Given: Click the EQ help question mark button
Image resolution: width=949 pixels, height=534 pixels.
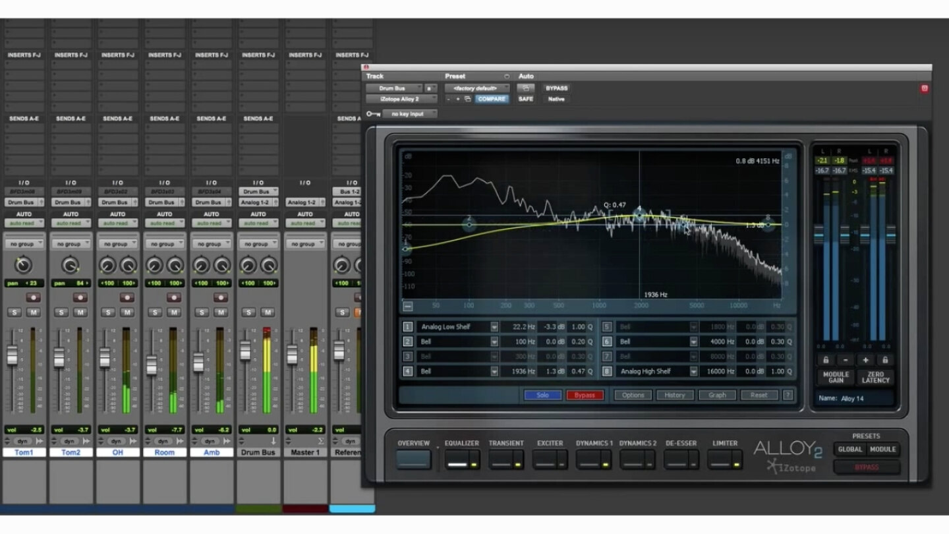Looking at the screenshot, I should tap(788, 395).
